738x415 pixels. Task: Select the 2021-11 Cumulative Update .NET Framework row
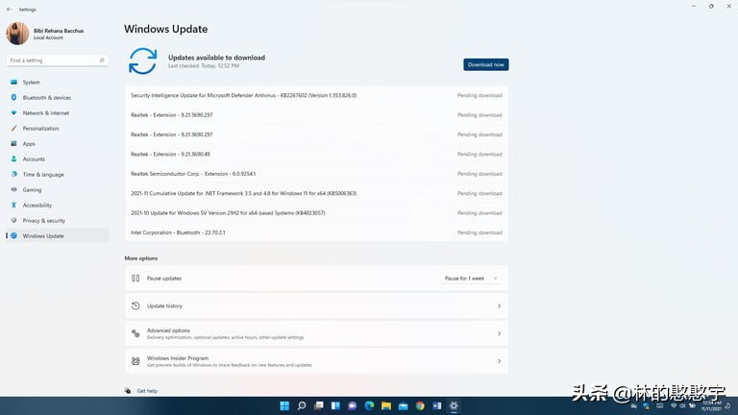pyautogui.click(x=316, y=193)
